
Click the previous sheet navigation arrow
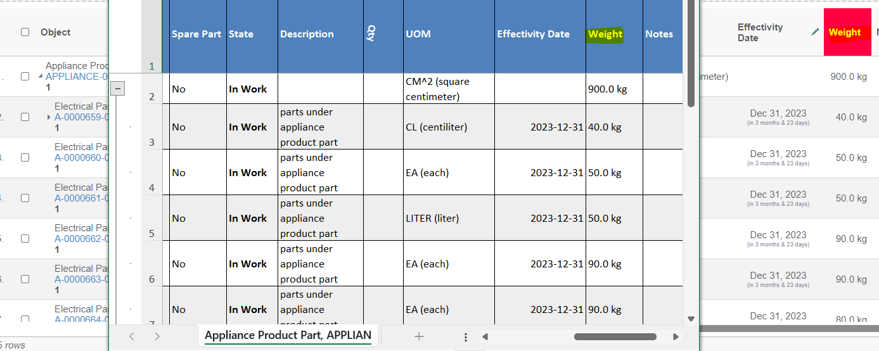[132, 336]
